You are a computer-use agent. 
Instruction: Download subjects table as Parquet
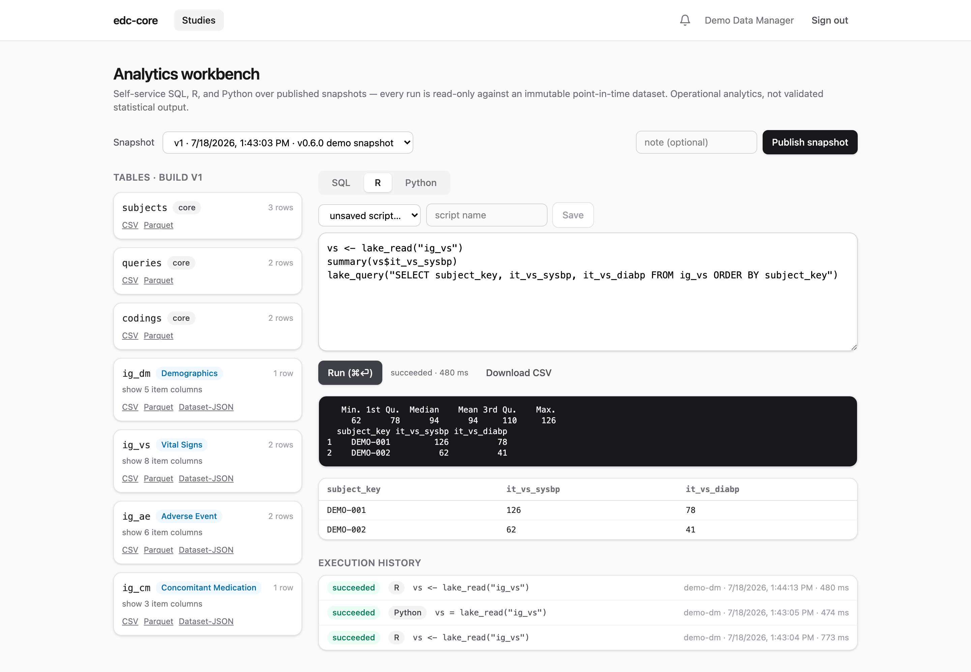point(158,225)
